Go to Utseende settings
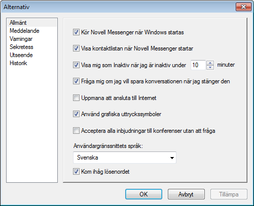Image resolution: width=254 pixels, height=206 pixels. pyautogui.click(x=32, y=55)
